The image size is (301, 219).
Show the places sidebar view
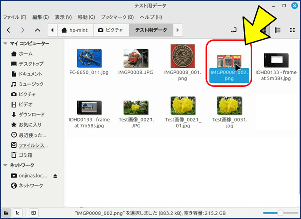pos(6,213)
